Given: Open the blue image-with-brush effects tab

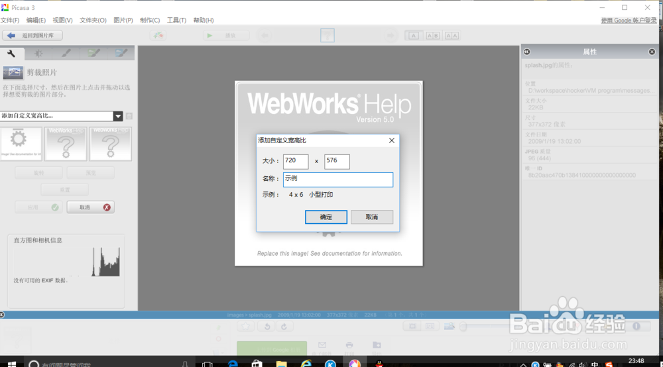Looking at the screenshot, I should tap(121, 53).
